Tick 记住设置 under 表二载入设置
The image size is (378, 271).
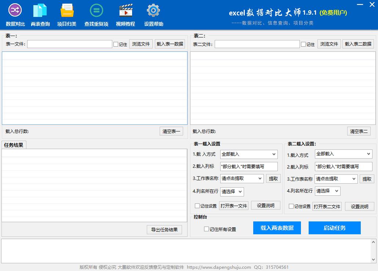pyautogui.click(x=291, y=206)
